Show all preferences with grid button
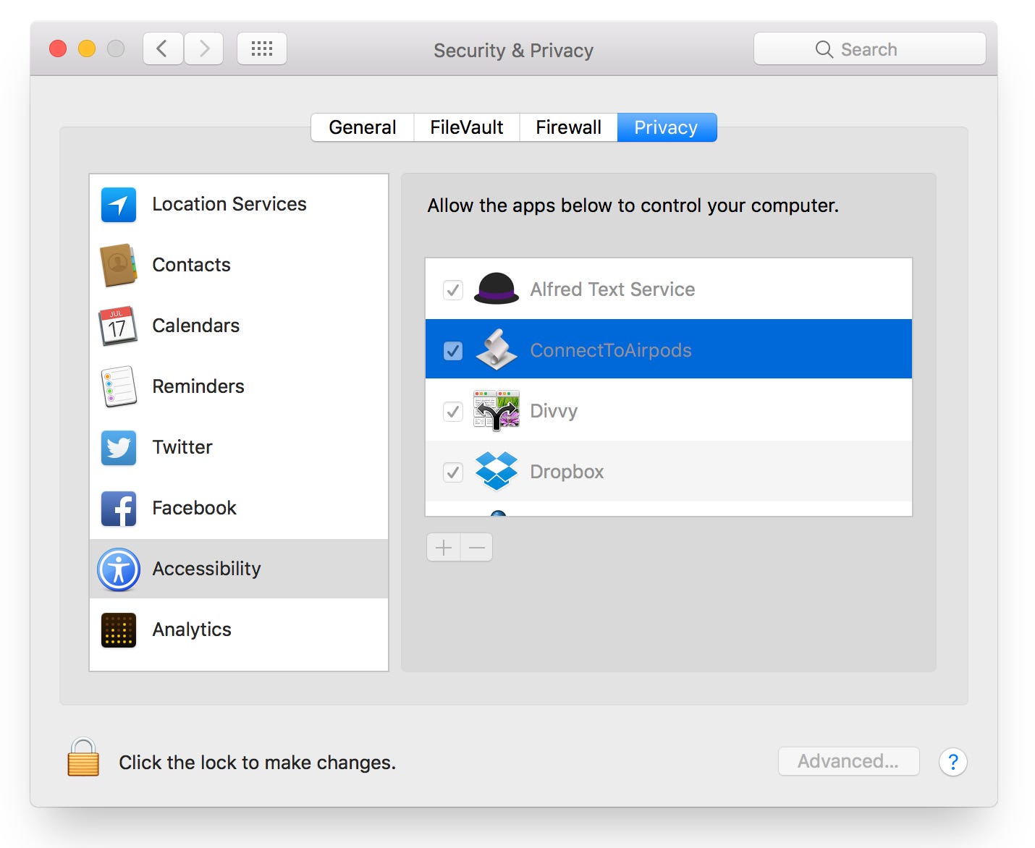Screen dimensions: 1035x848 coord(262,49)
